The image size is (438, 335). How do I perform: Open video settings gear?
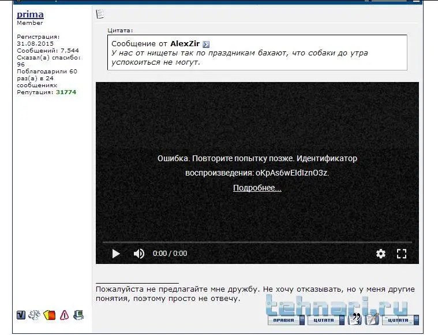point(380,254)
